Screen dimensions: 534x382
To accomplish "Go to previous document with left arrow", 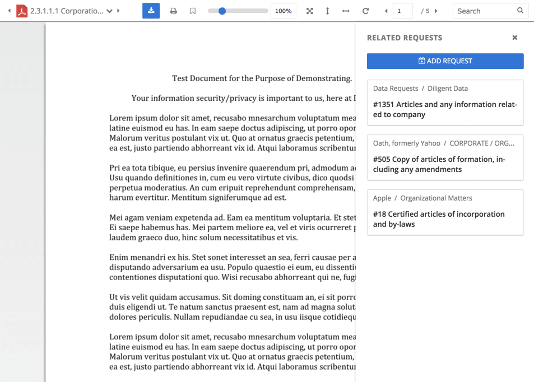I will [x=10, y=11].
